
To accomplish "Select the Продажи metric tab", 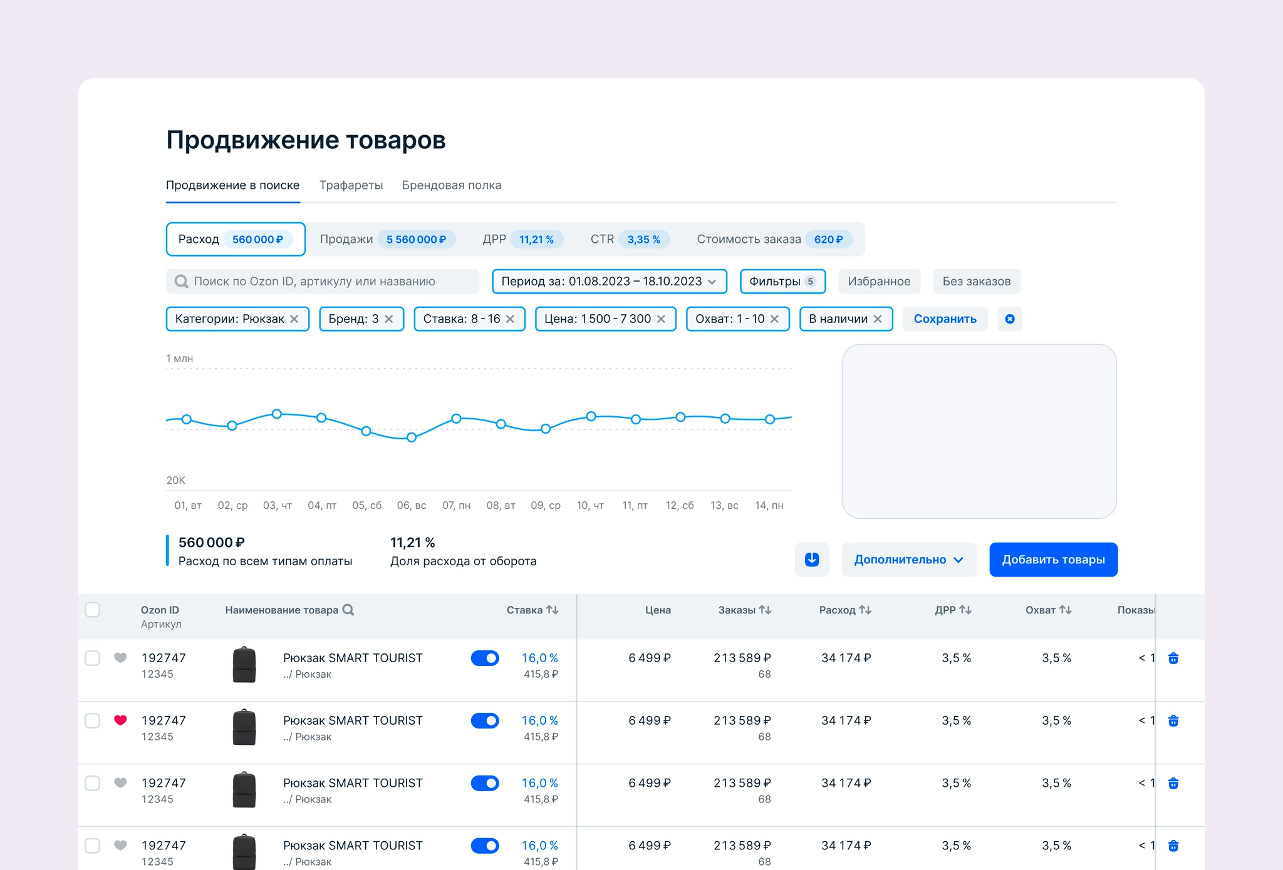I will click(x=388, y=239).
